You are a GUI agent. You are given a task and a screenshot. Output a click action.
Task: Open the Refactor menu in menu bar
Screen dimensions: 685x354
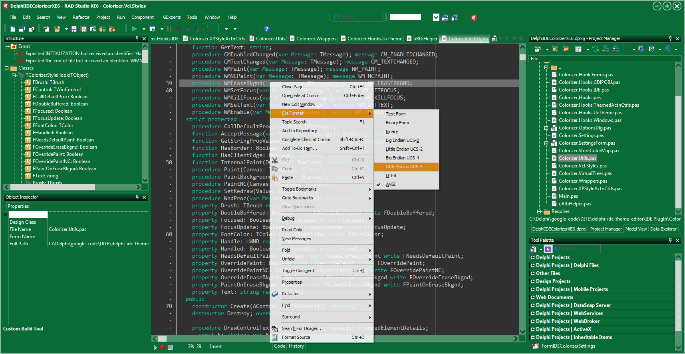[81, 17]
